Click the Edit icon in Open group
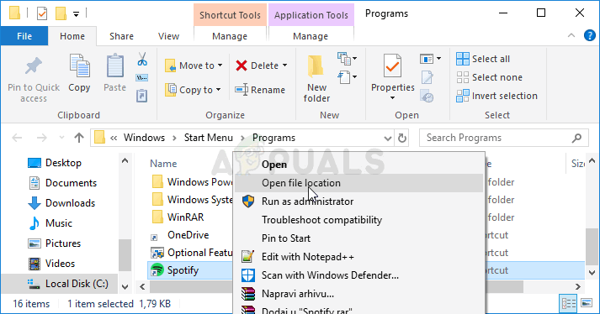The image size is (600, 314). tap(427, 77)
